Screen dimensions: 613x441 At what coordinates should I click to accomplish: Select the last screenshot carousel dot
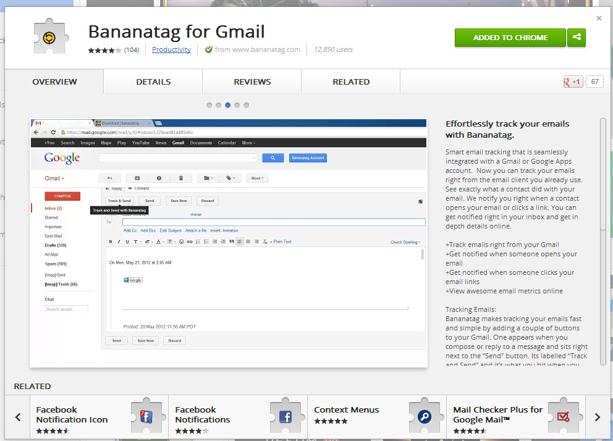pos(247,105)
